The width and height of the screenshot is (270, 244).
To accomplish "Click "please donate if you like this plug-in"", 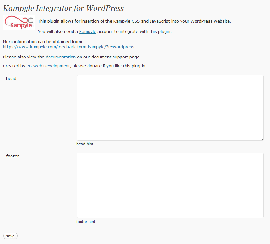I will pyautogui.click(x=109, y=66).
